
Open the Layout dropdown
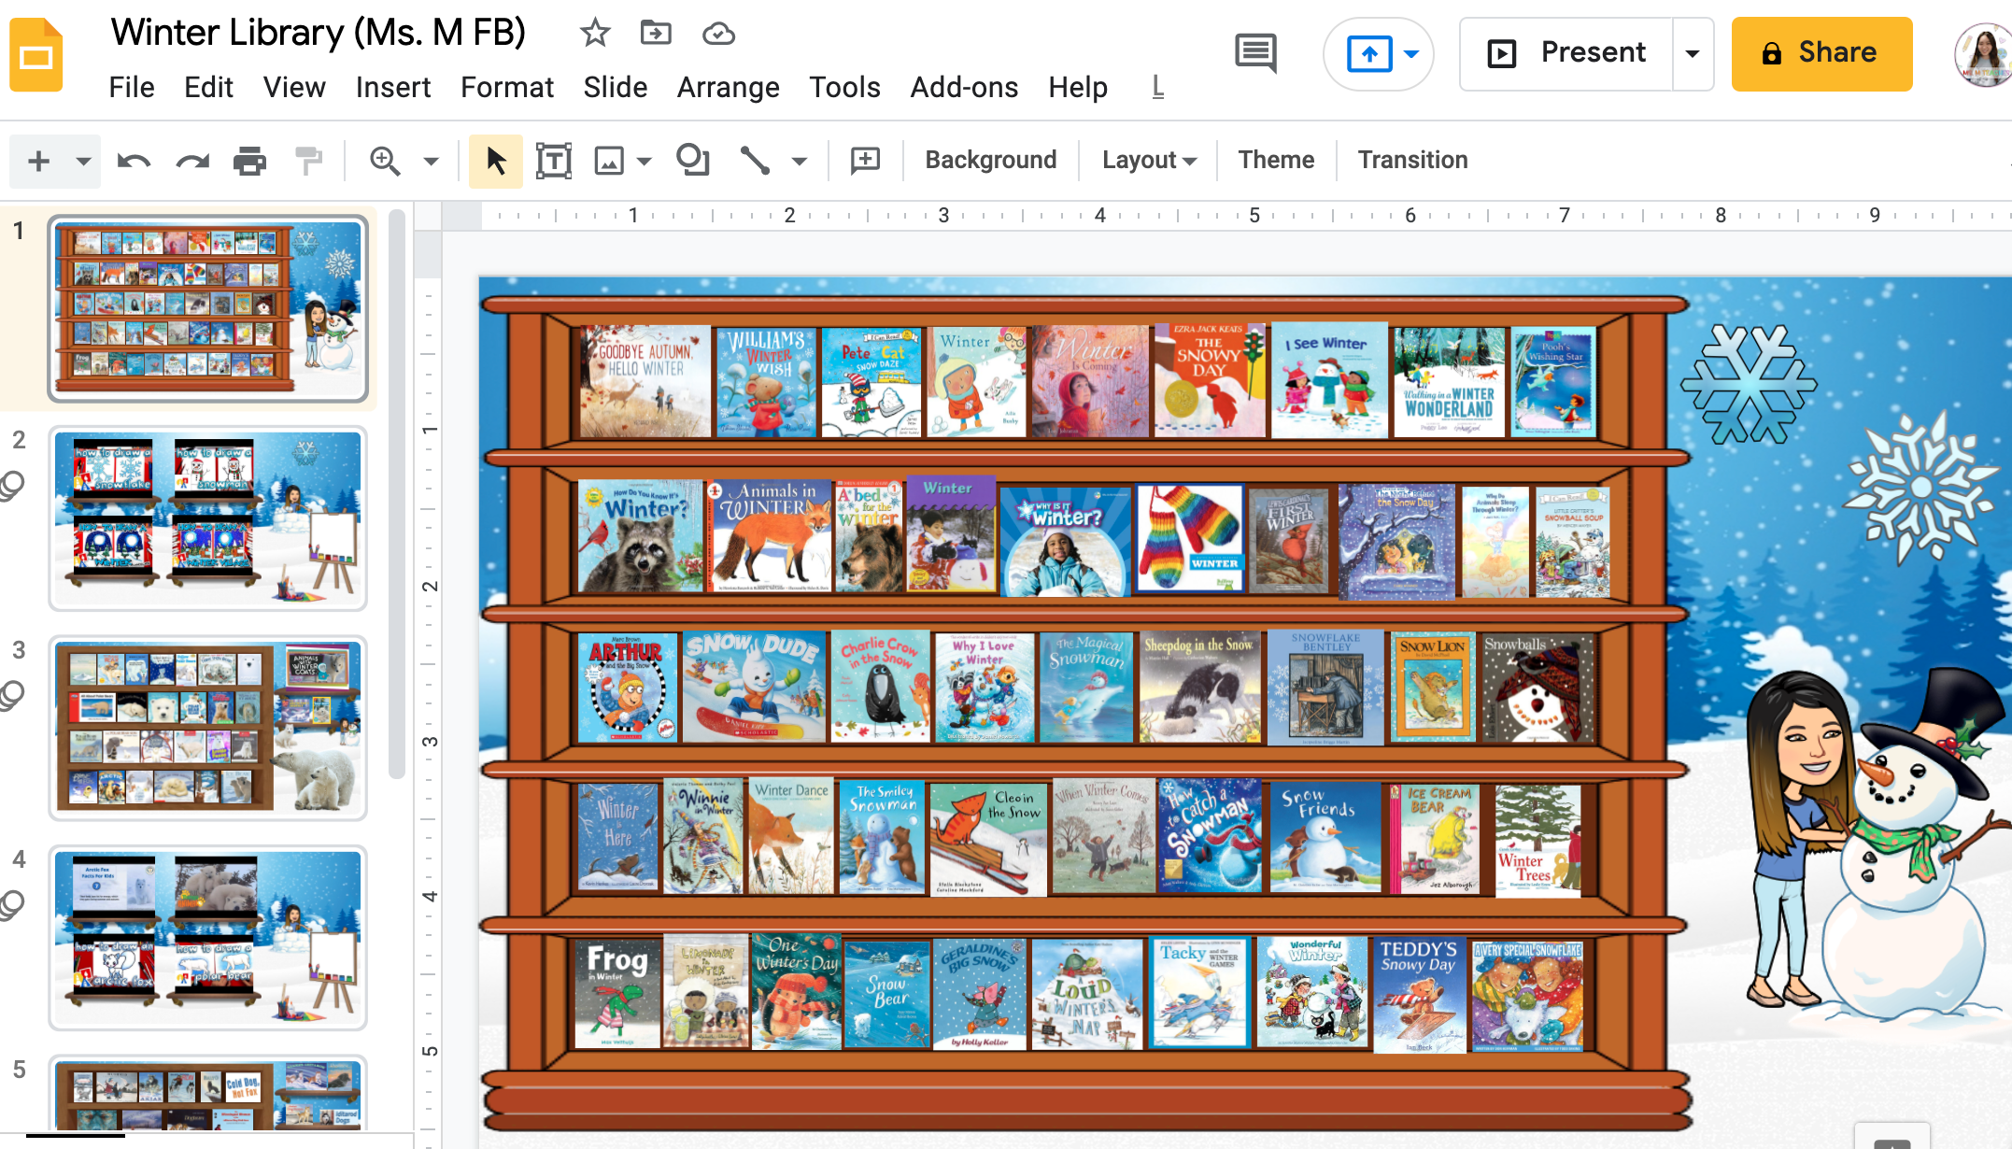pos(1149,160)
